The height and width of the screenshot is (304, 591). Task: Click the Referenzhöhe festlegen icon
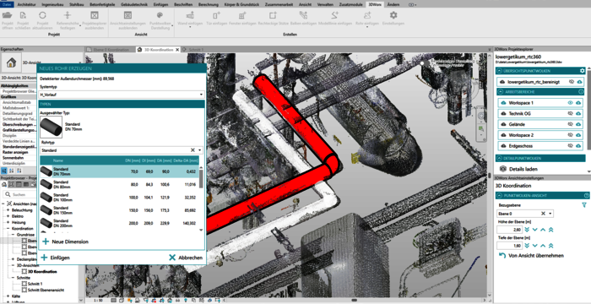(x=68, y=15)
